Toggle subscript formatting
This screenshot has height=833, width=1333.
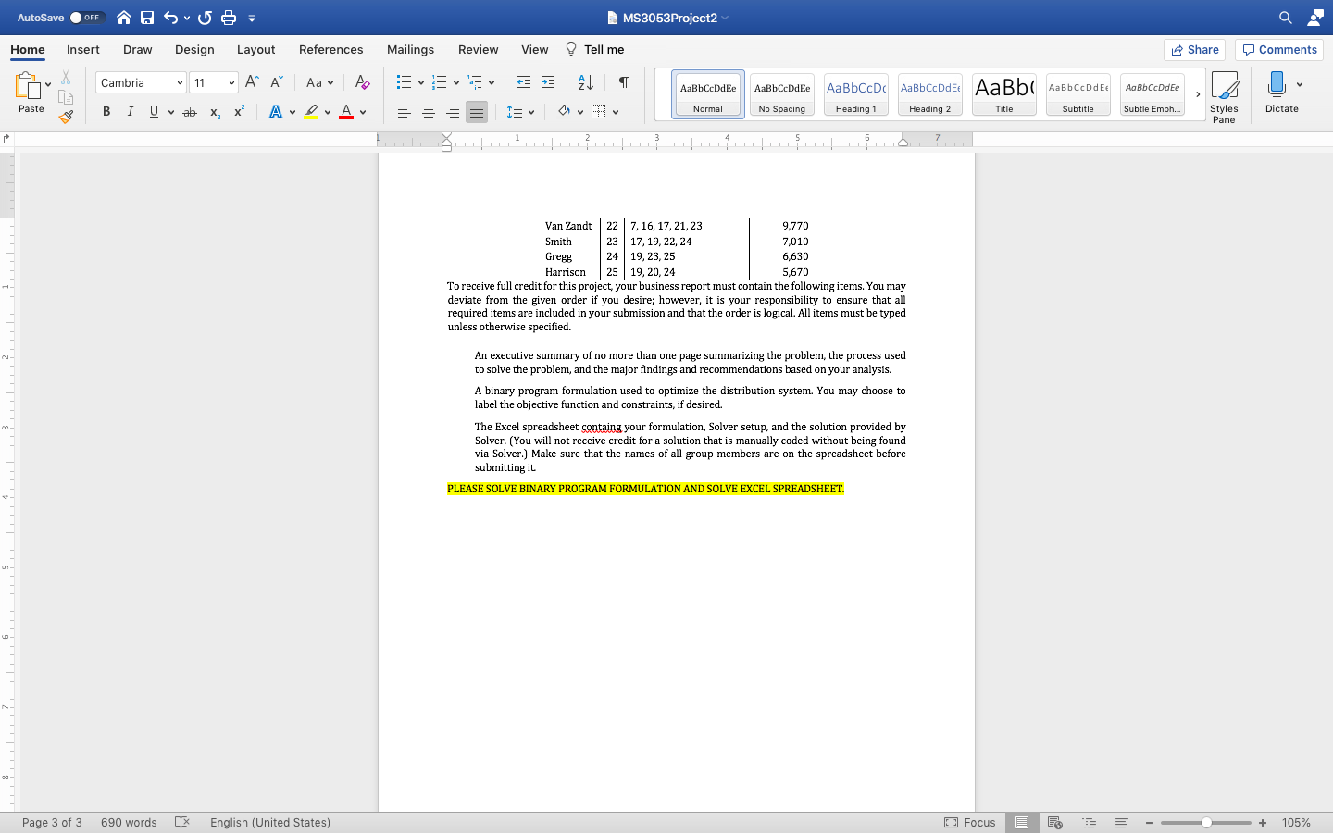tap(215, 112)
